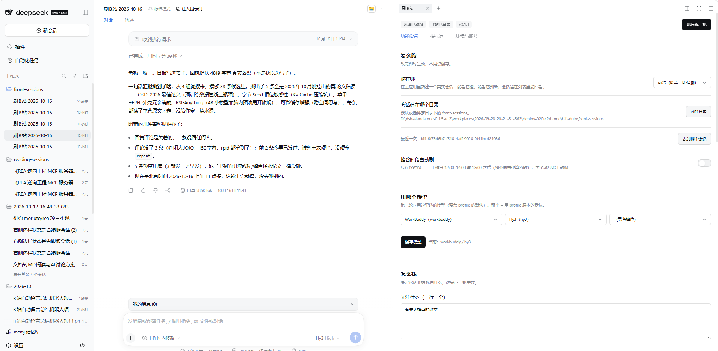Switch to 轨迹 tab
This screenshot has width=718, height=351.
(129, 20)
